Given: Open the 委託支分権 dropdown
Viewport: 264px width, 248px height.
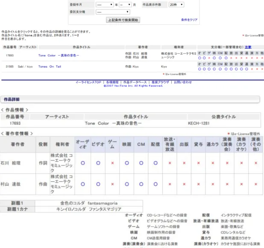Looking at the screenshot, I should tap(113, 12).
